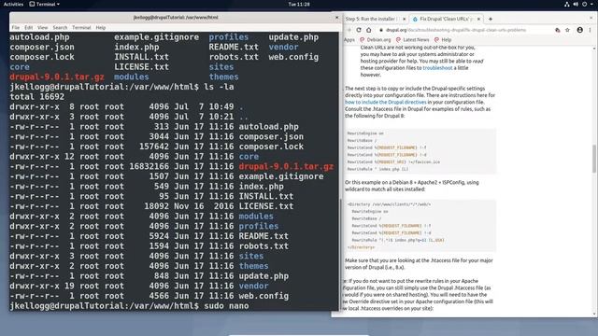The height and width of the screenshot is (336, 598).
Task: Reload the Drupal page in the browser
Action: click(359, 30)
